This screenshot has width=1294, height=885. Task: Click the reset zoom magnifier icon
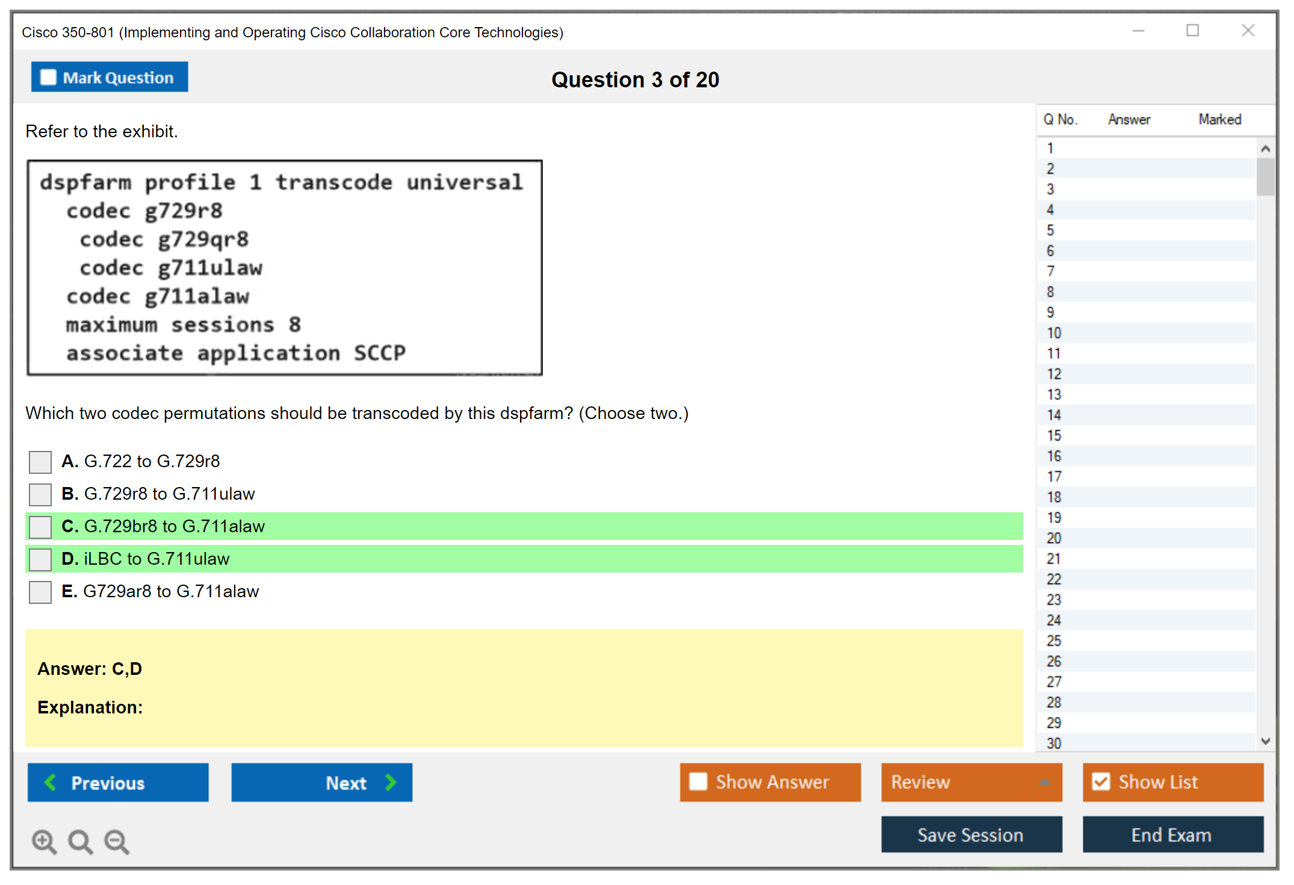[80, 842]
